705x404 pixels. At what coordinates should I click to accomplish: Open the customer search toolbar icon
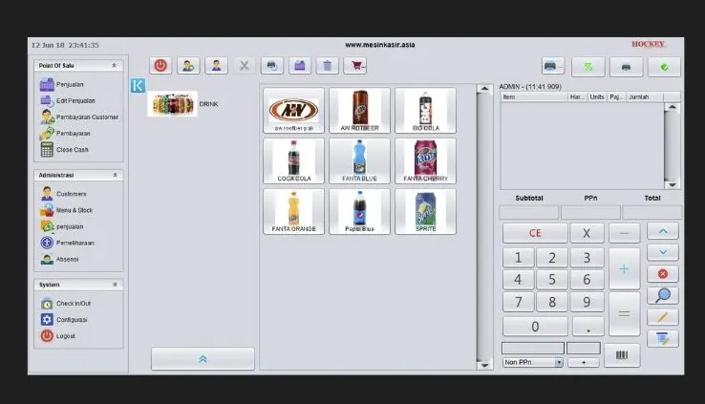pyautogui.click(x=188, y=66)
